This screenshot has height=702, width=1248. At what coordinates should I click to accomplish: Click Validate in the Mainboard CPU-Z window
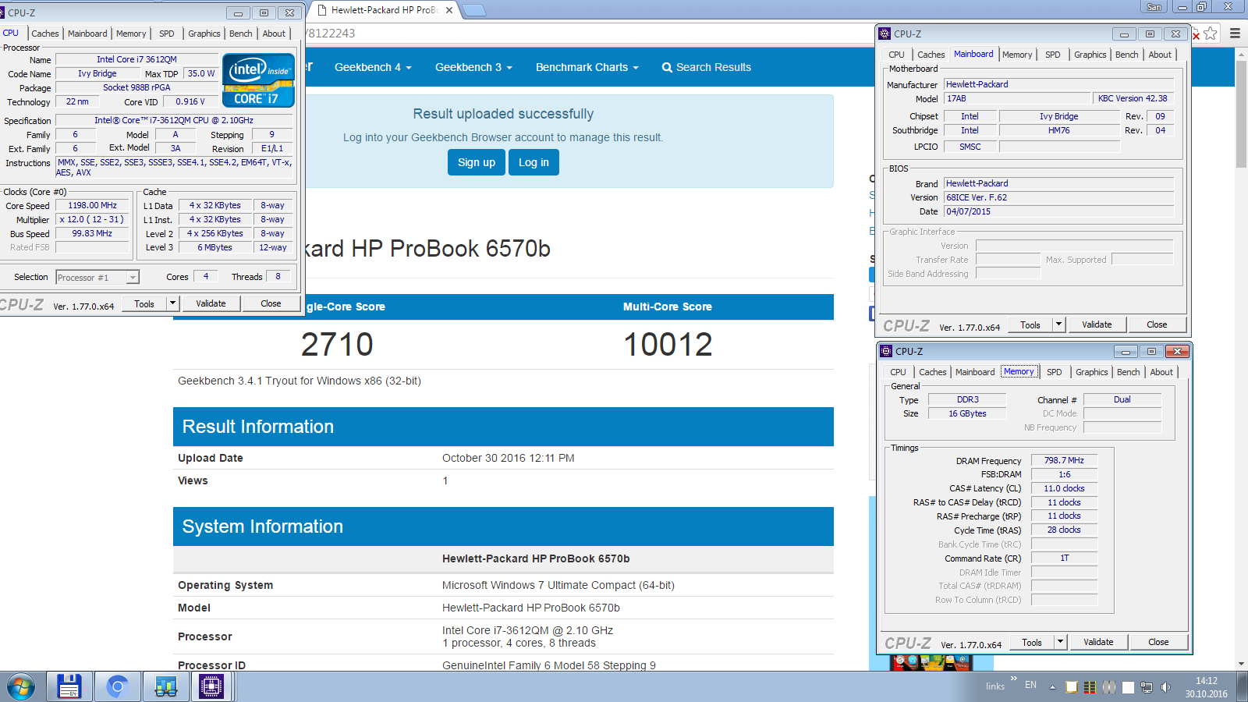tap(1097, 324)
